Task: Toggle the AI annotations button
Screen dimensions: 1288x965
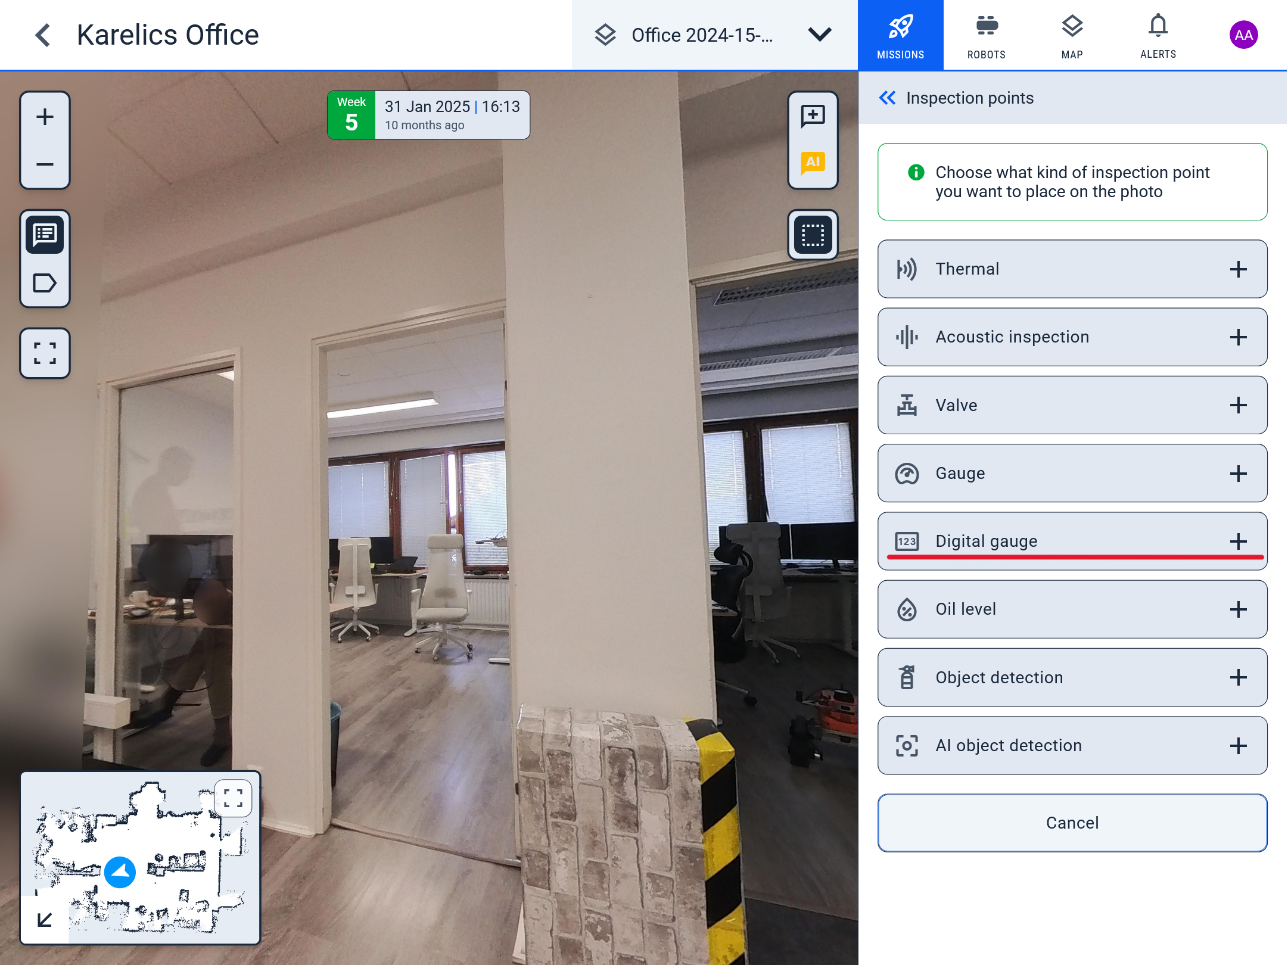Action: (813, 163)
